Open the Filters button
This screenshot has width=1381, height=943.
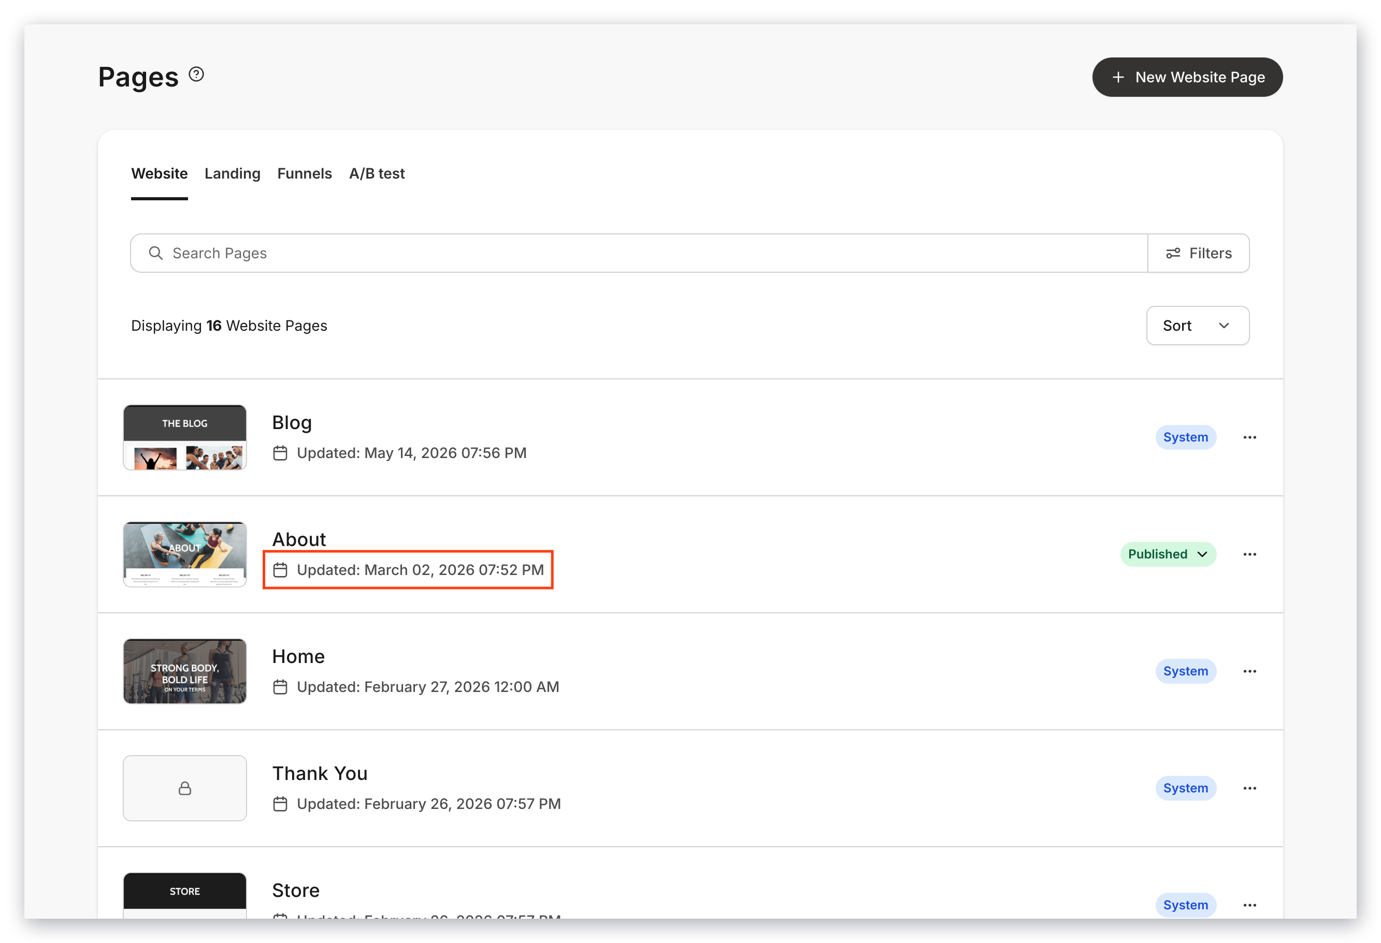pos(1198,253)
